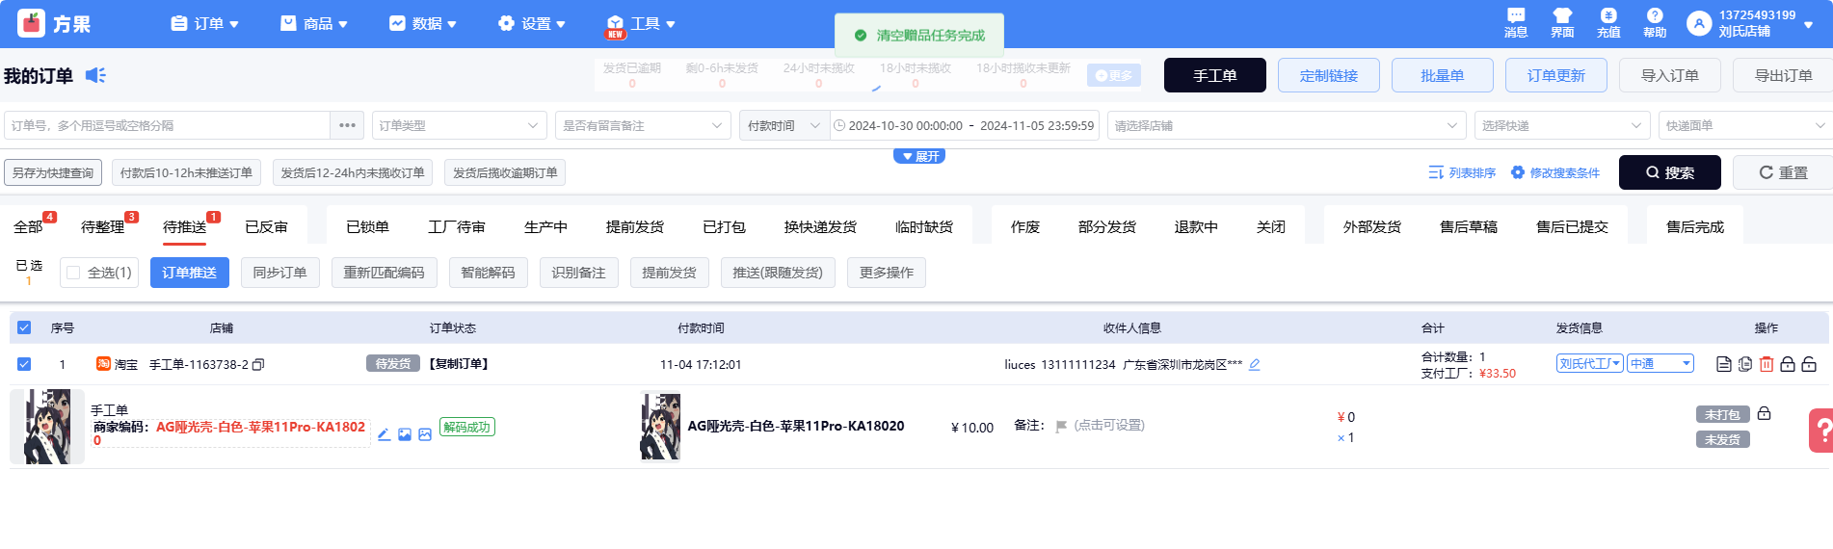Viewport: 1833px width, 549px height.
Task: Click the solid image icon beside merchant code
Action: [x=405, y=434]
